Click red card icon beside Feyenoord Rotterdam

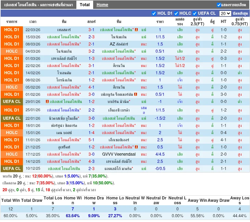click(136, 94)
